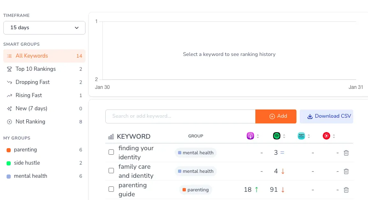Click mental health tag on family care row

[196, 171]
